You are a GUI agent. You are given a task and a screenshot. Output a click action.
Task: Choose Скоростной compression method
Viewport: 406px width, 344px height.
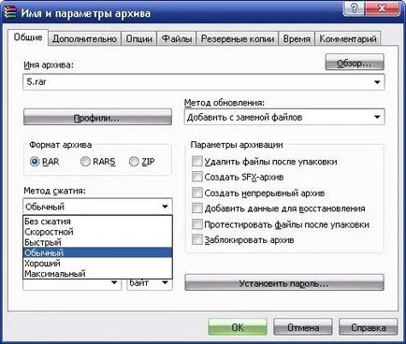(97, 232)
